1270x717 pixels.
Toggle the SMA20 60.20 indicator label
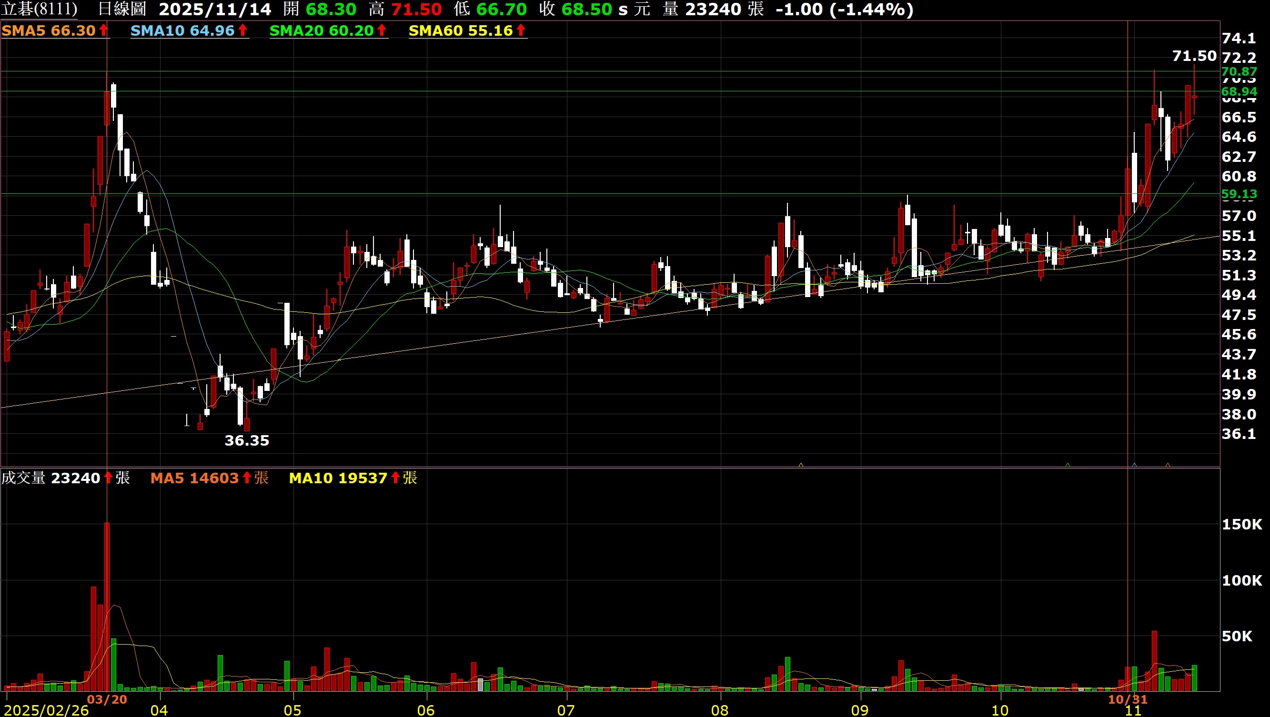(322, 30)
